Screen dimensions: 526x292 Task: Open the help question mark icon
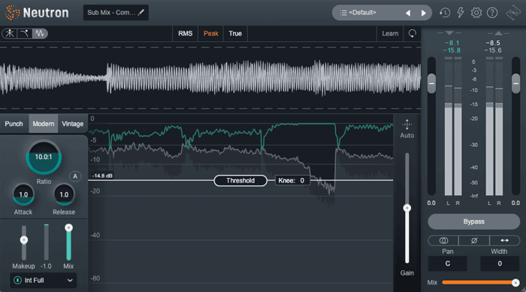click(x=492, y=13)
